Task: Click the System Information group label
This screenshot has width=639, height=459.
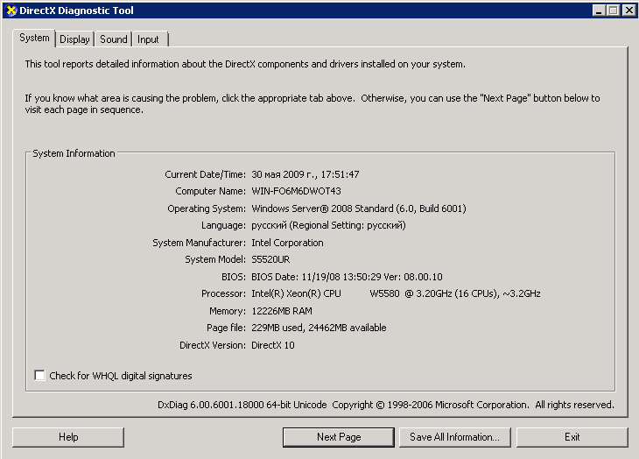Action: pyautogui.click(x=74, y=153)
